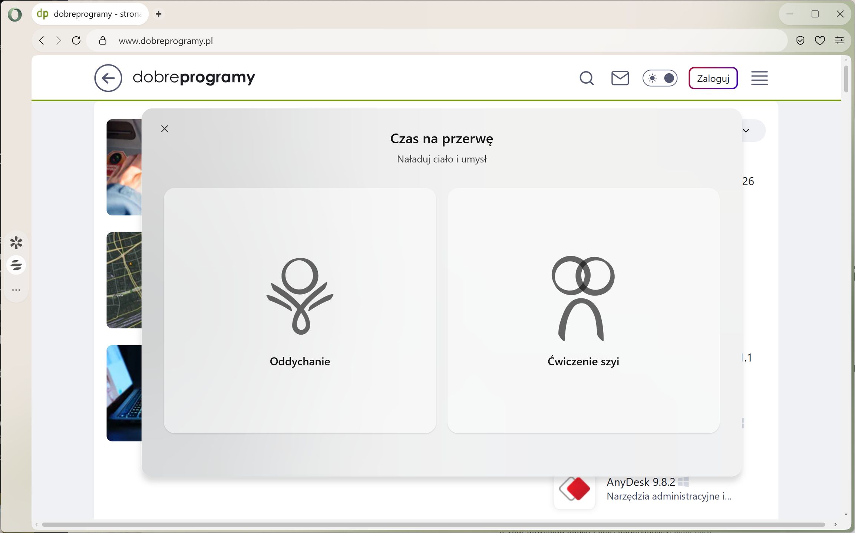
Task: Open the hamburger menu on dobreprogramy
Action: click(x=759, y=78)
